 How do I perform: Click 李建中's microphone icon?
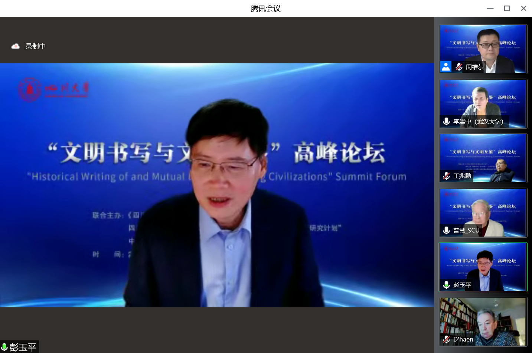click(447, 121)
